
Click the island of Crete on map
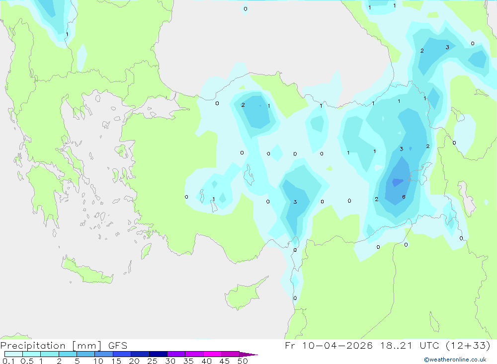coord(86,271)
